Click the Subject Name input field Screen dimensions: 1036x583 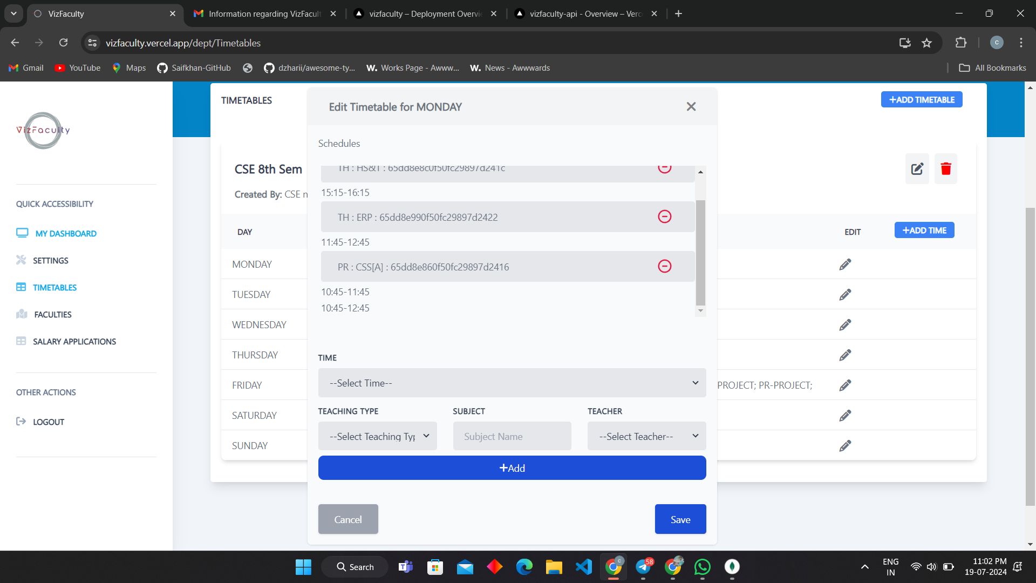tap(512, 436)
